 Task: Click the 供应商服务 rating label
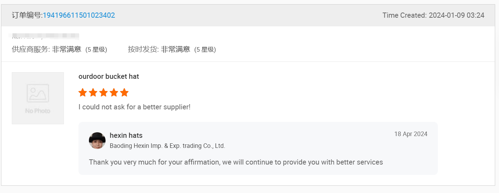coord(31,49)
